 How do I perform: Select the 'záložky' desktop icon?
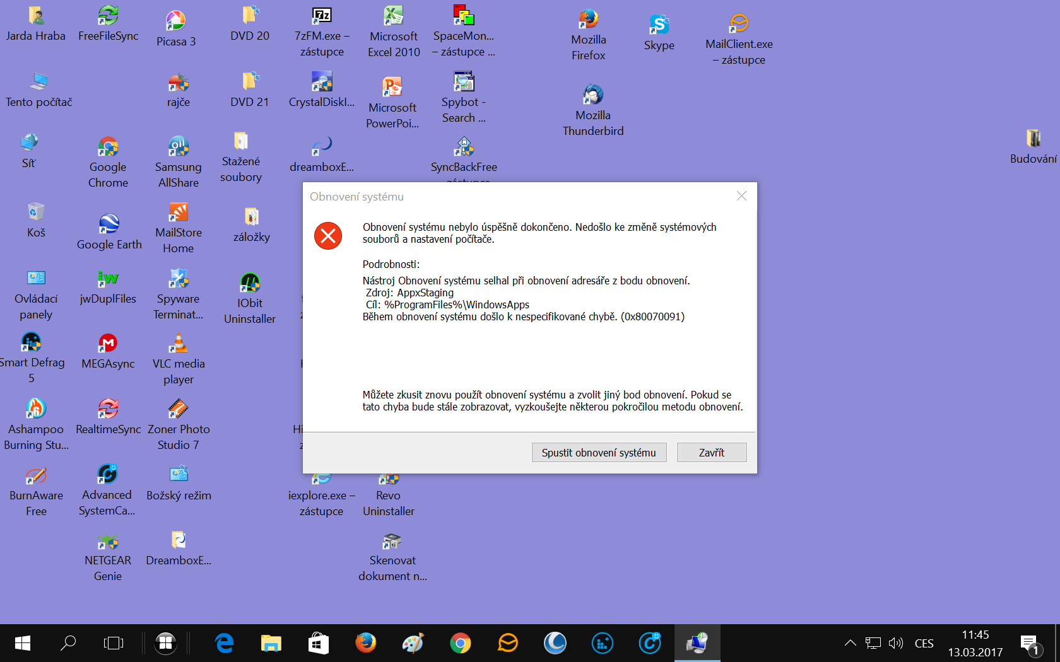(252, 224)
